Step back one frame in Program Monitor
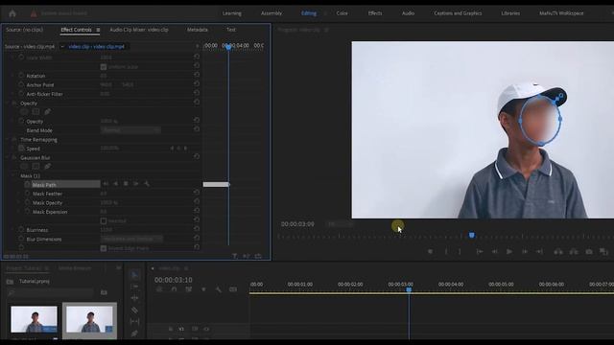614x345 pixels. point(495,252)
